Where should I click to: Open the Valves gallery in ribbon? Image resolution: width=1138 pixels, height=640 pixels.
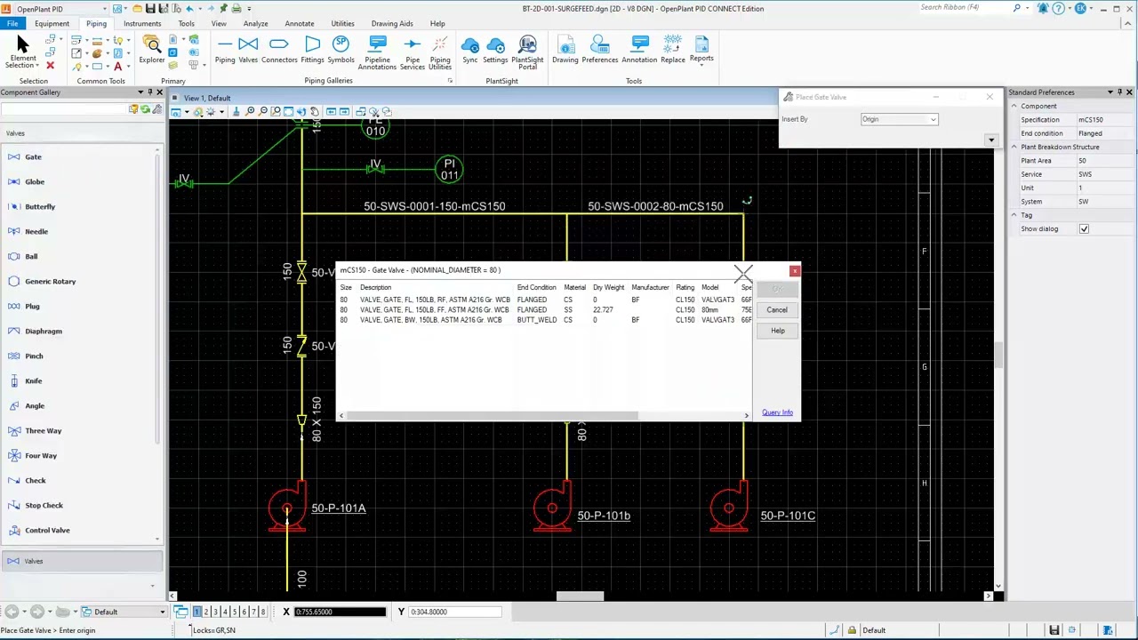pyautogui.click(x=248, y=50)
